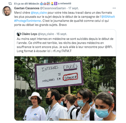Click the rfi.my/7kTM.T link text

pyautogui.click(x=62, y=51)
